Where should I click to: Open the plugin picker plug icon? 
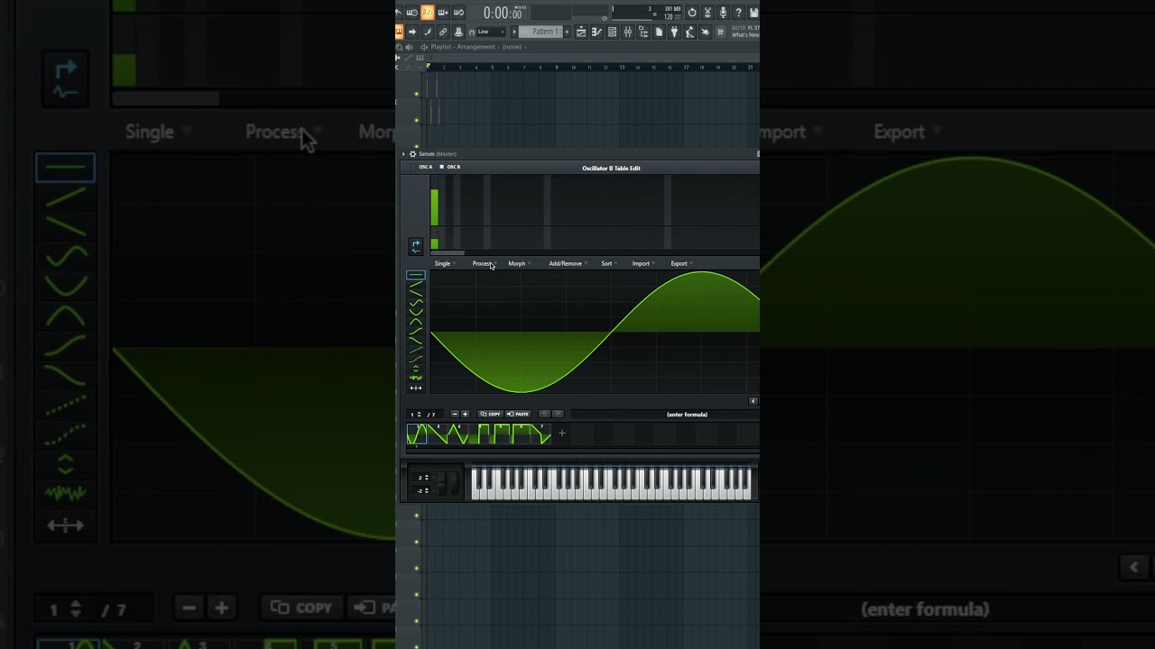click(674, 32)
